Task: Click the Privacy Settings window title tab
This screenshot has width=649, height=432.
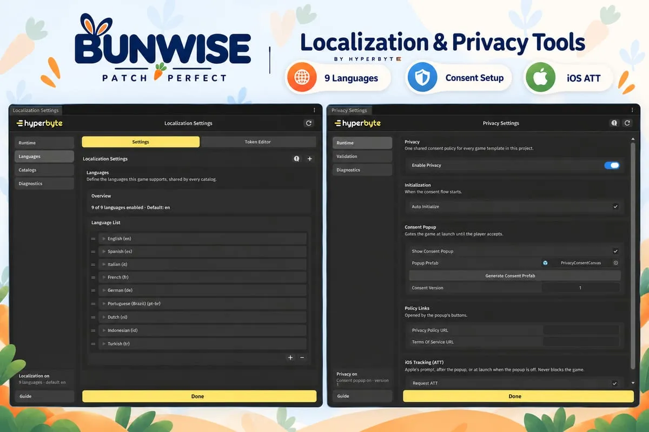Action: coord(349,110)
